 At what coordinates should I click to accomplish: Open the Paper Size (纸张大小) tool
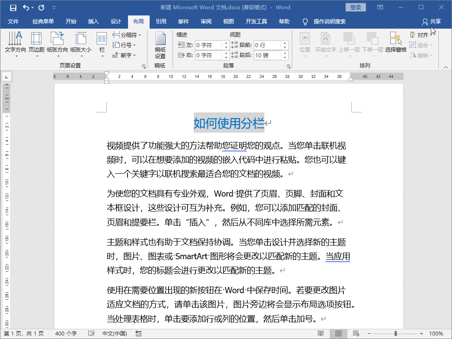click(81, 45)
